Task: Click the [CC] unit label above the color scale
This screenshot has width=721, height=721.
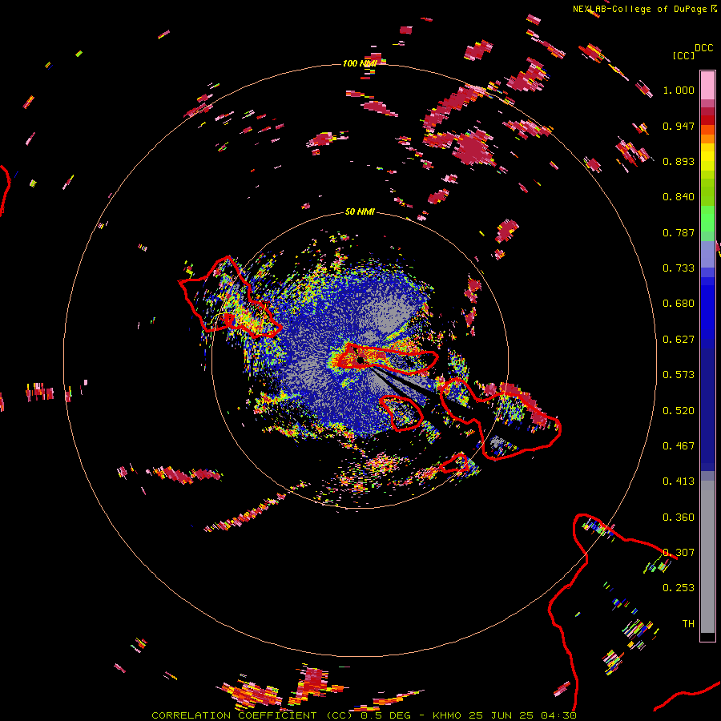Action: (683, 55)
